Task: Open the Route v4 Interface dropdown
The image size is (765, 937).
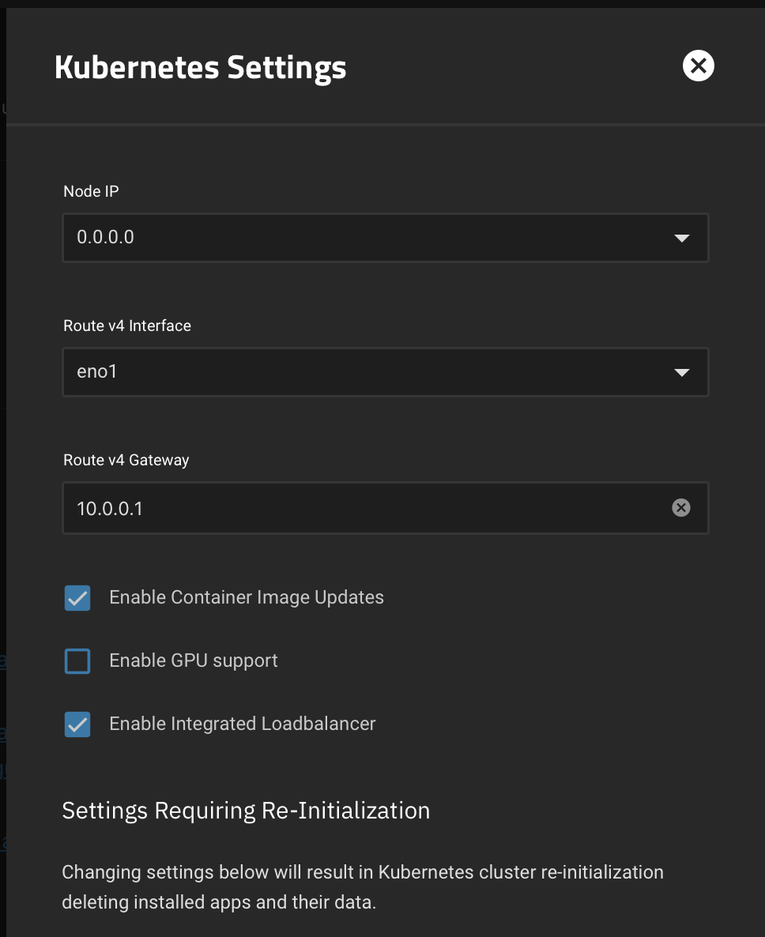Action: pos(386,371)
